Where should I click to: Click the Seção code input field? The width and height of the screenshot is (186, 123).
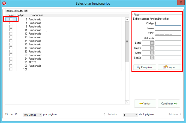pos(146,58)
